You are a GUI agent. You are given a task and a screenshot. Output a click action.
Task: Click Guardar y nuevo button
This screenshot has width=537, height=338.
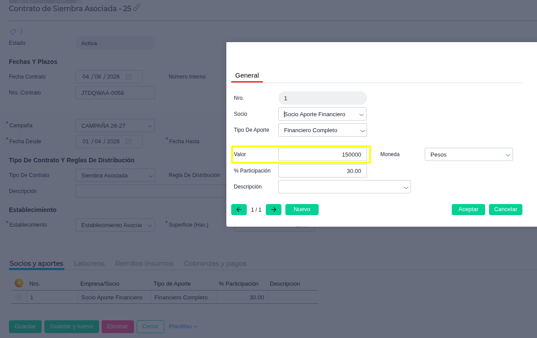(71, 326)
